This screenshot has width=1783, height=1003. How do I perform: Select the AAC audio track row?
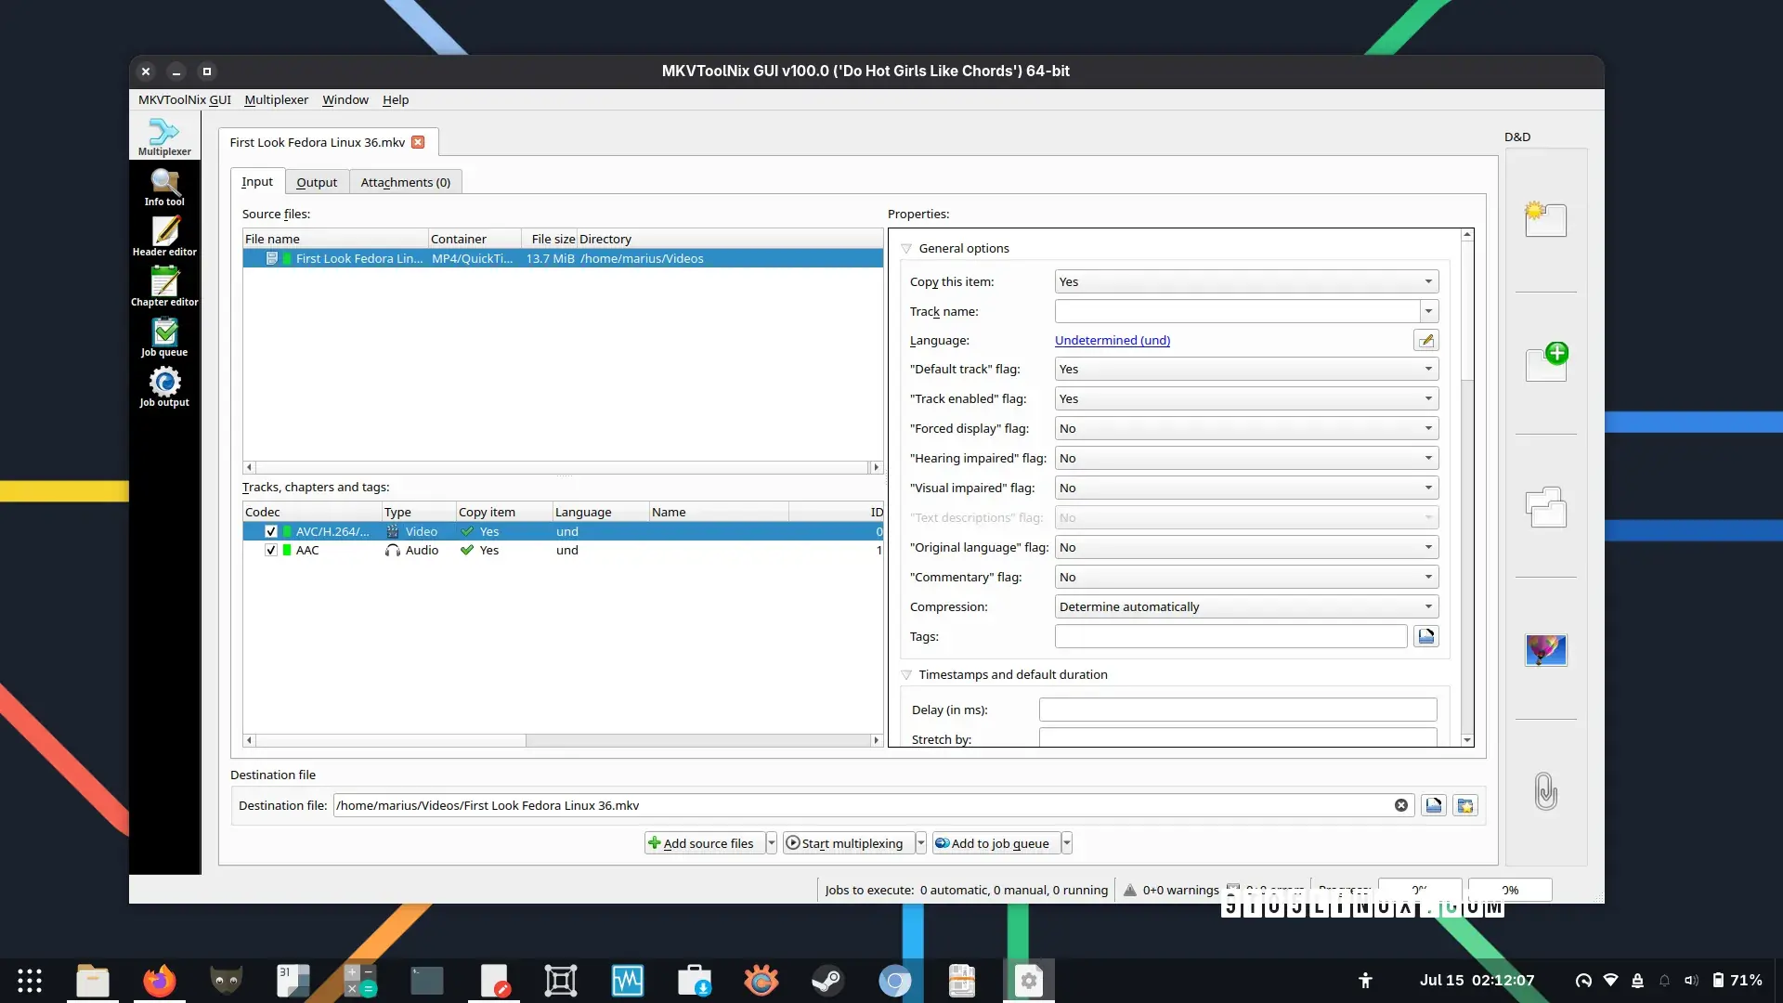(563, 551)
